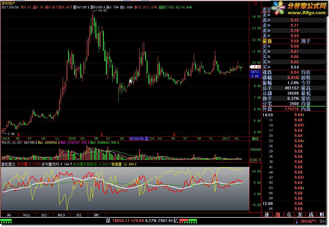The image size is (329, 227).
Task: Open the 财 finance tab
Action: point(322,215)
